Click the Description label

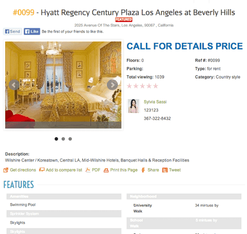[17, 154]
